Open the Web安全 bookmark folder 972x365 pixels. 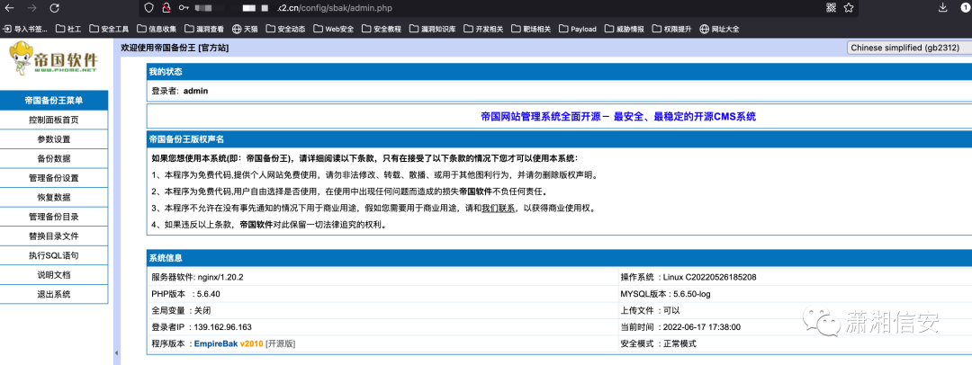click(334, 29)
